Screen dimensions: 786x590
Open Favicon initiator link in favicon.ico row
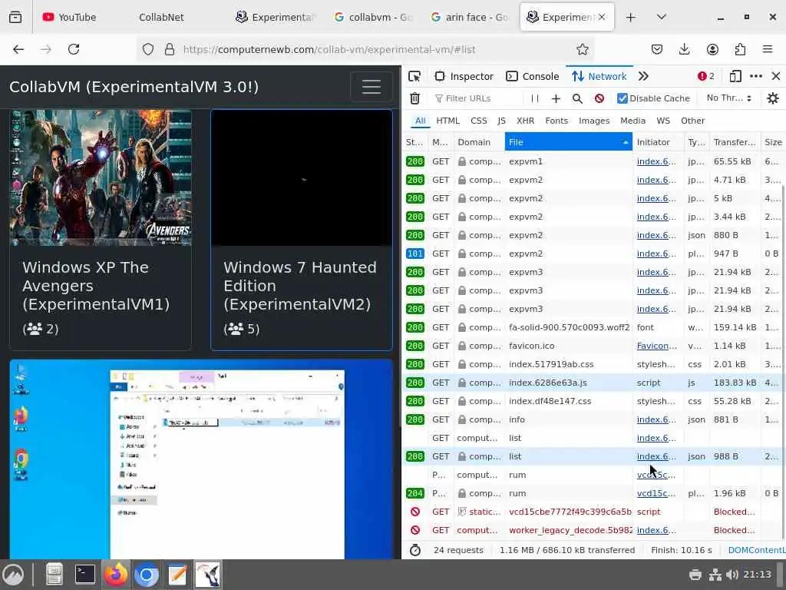tap(656, 346)
